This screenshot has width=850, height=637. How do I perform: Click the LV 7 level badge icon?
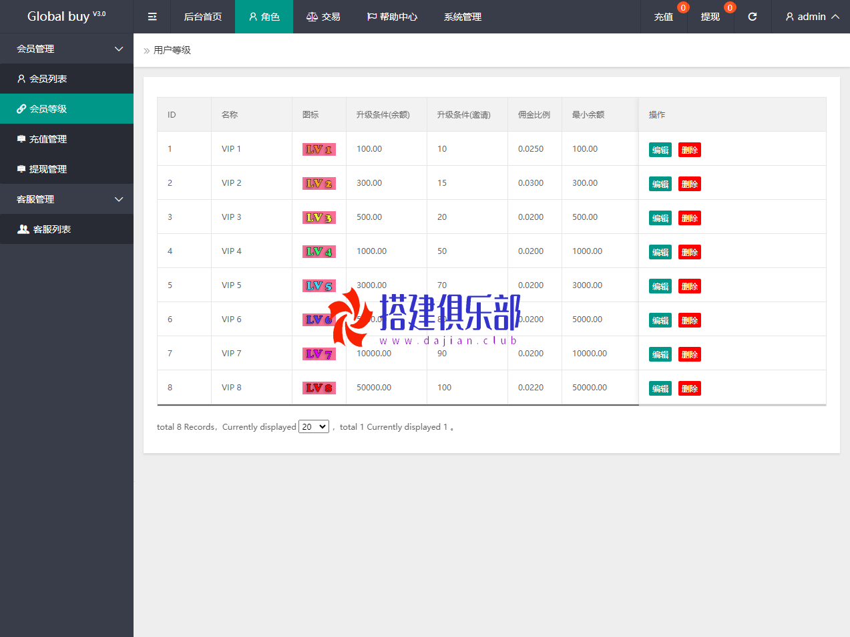319,354
